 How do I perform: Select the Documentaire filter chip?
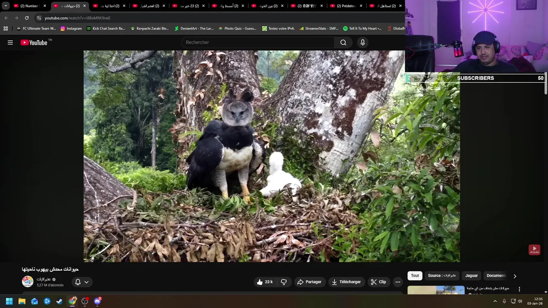(x=496, y=276)
